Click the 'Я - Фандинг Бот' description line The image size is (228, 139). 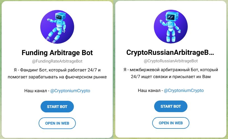pos(57,70)
